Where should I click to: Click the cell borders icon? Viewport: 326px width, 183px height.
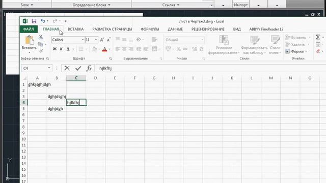point(81,49)
